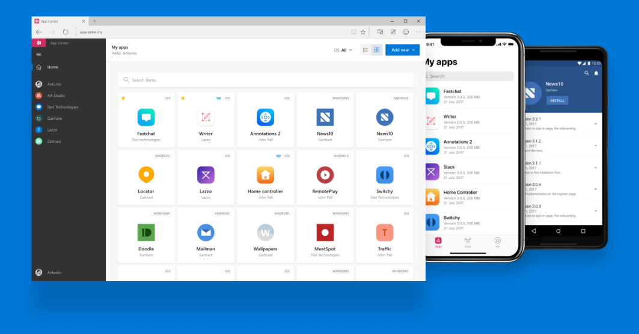This screenshot has width=639, height=334.
Task: Select AA Studio in the sidebar
Action: pos(69,96)
